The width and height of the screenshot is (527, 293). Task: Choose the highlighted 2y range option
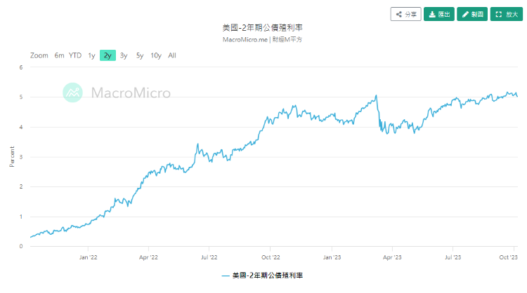(108, 55)
